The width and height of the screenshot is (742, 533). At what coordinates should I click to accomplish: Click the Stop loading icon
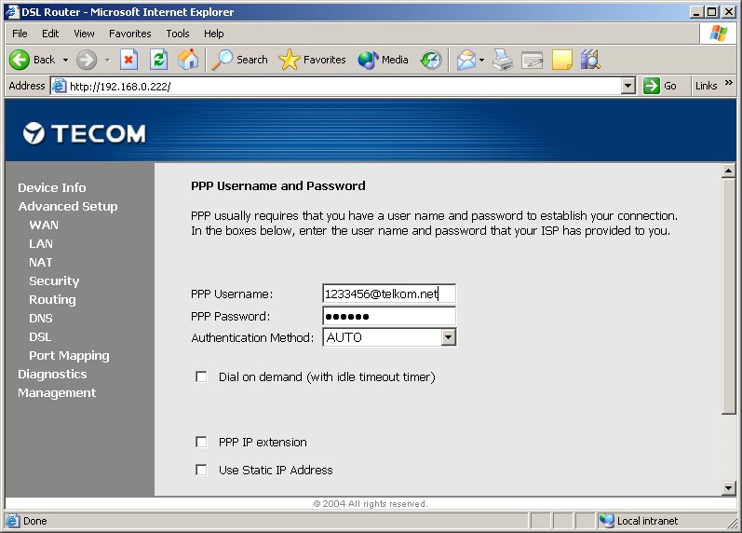128,60
